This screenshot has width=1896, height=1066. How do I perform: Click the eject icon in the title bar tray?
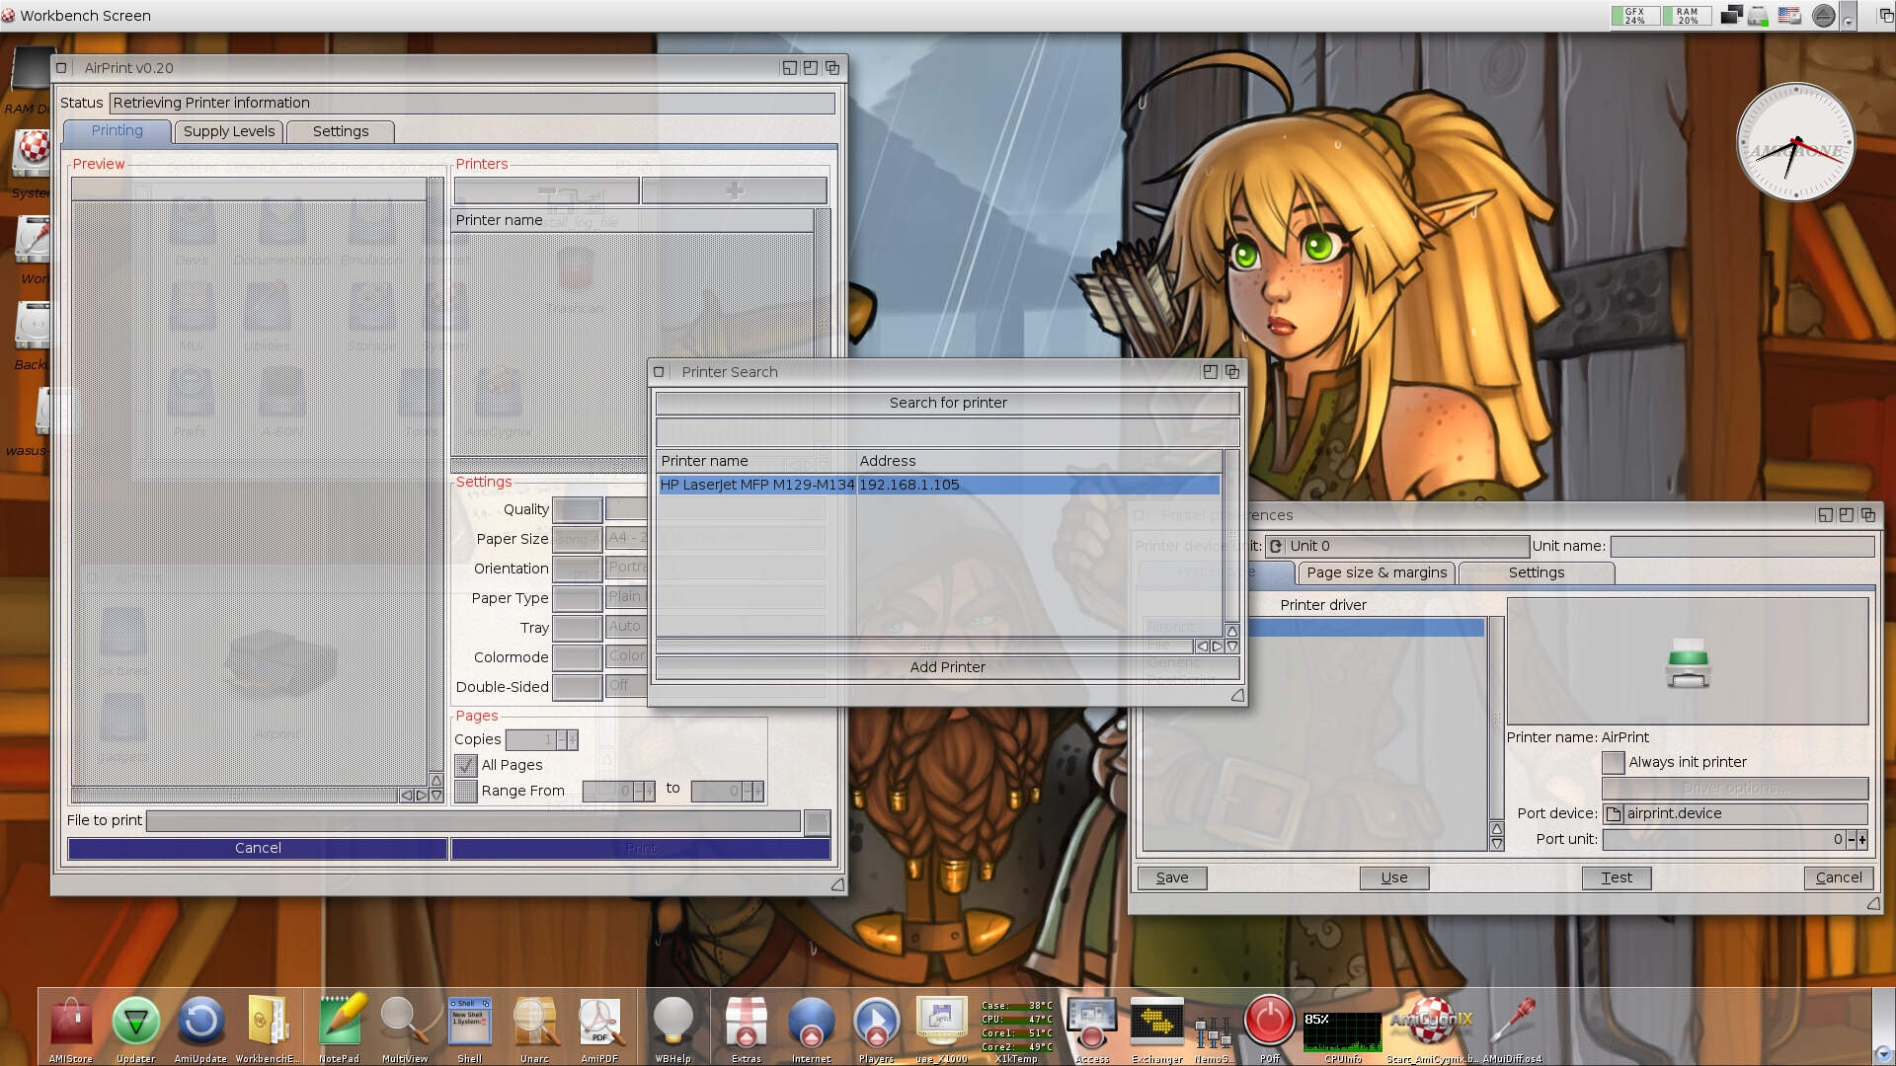point(1823,15)
